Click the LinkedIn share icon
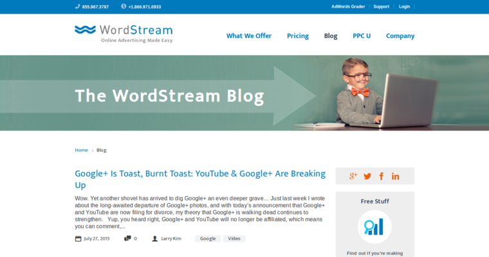This screenshot has height=257, width=489. click(395, 176)
